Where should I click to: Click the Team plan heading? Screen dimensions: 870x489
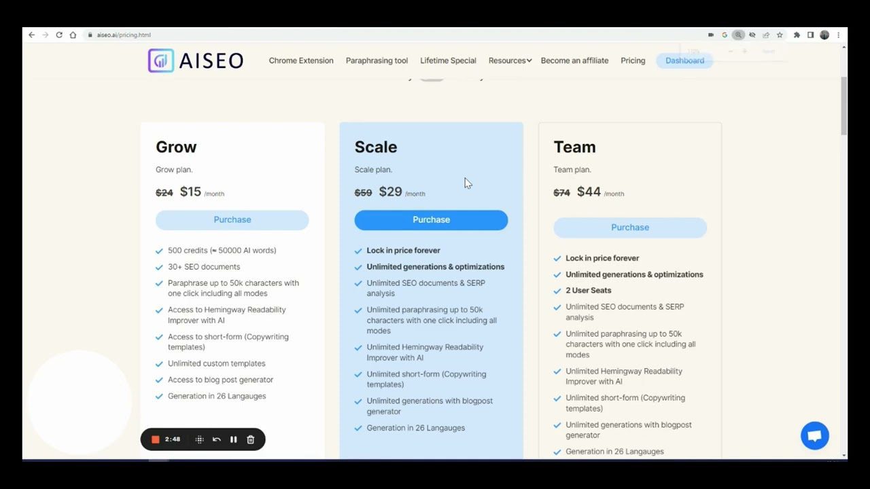click(x=574, y=147)
